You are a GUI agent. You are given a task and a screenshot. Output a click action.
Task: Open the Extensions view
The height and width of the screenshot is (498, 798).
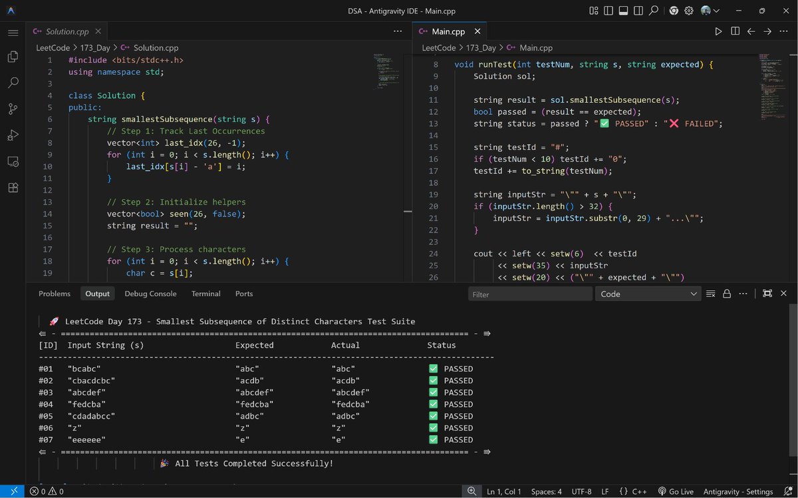click(13, 187)
